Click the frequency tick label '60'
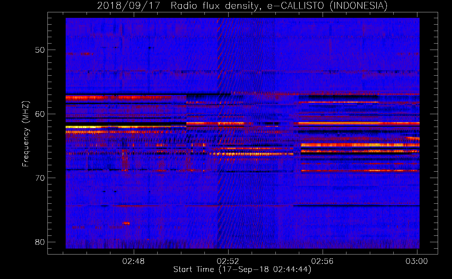Viewport: 452px width, 279px height. pyautogui.click(x=40, y=114)
